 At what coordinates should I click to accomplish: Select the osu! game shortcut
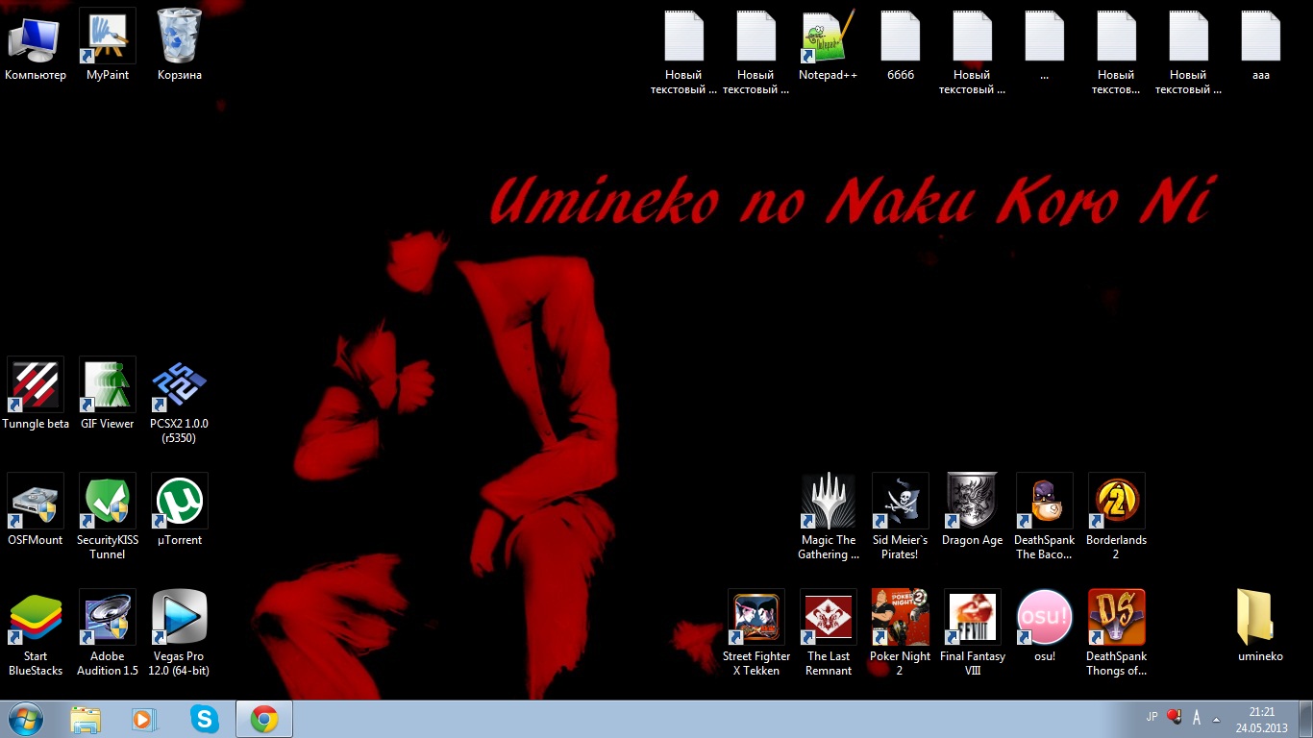(1045, 627)
